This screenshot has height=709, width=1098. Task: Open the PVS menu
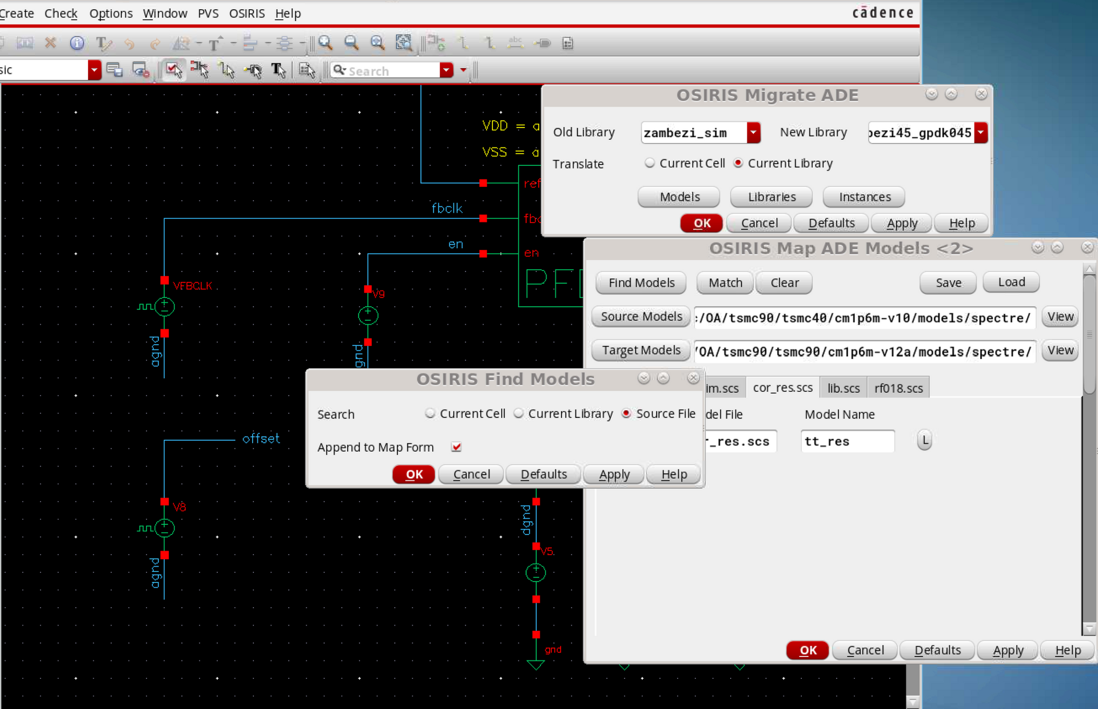(208, 13)
